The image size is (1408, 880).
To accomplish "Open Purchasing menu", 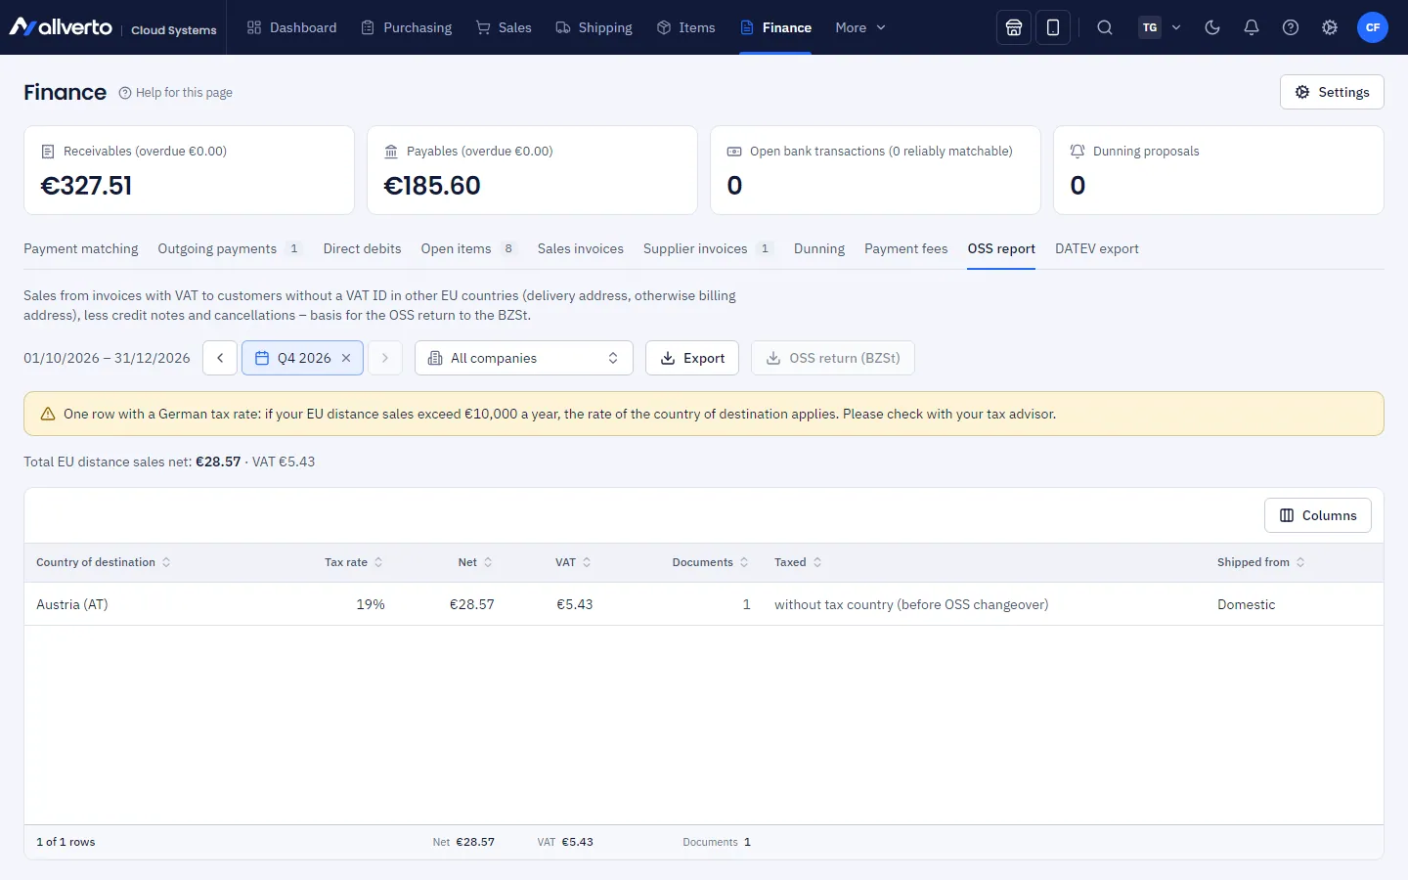I will point(406,27).
